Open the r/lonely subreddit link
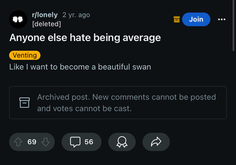Image resolution: width=236 pixels, height=165 pixels. [x=45, y=15]
